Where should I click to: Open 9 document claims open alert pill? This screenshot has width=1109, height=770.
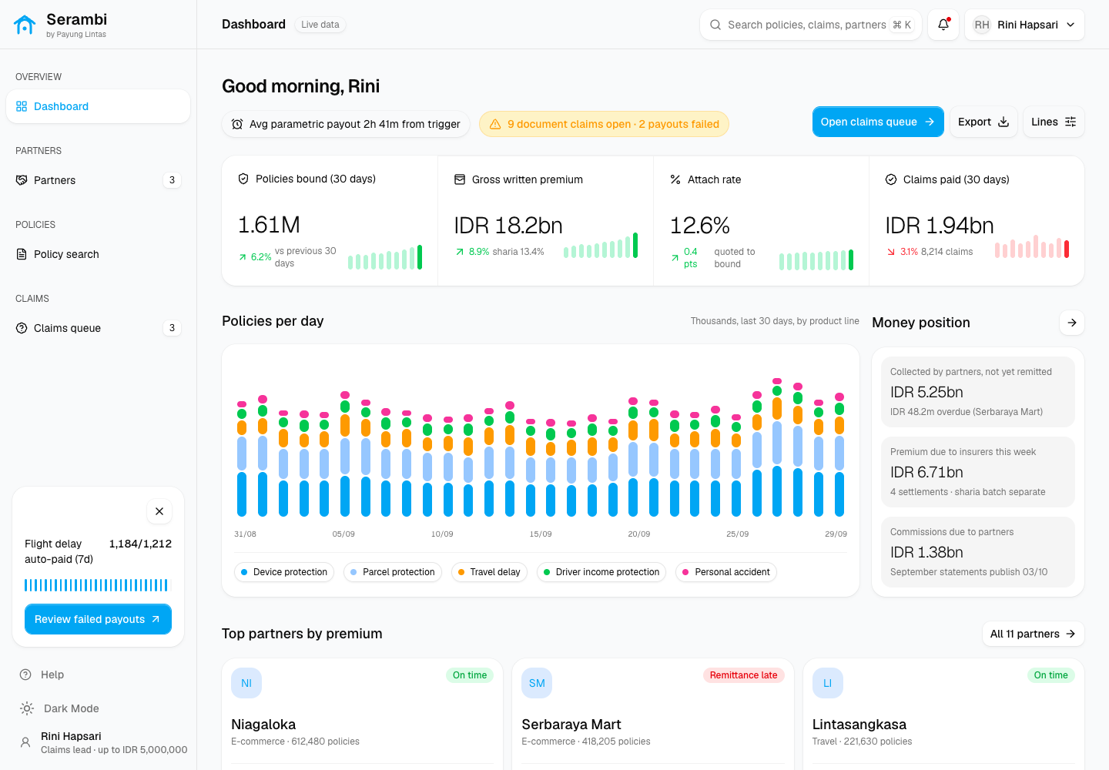(x=604, y=124)
